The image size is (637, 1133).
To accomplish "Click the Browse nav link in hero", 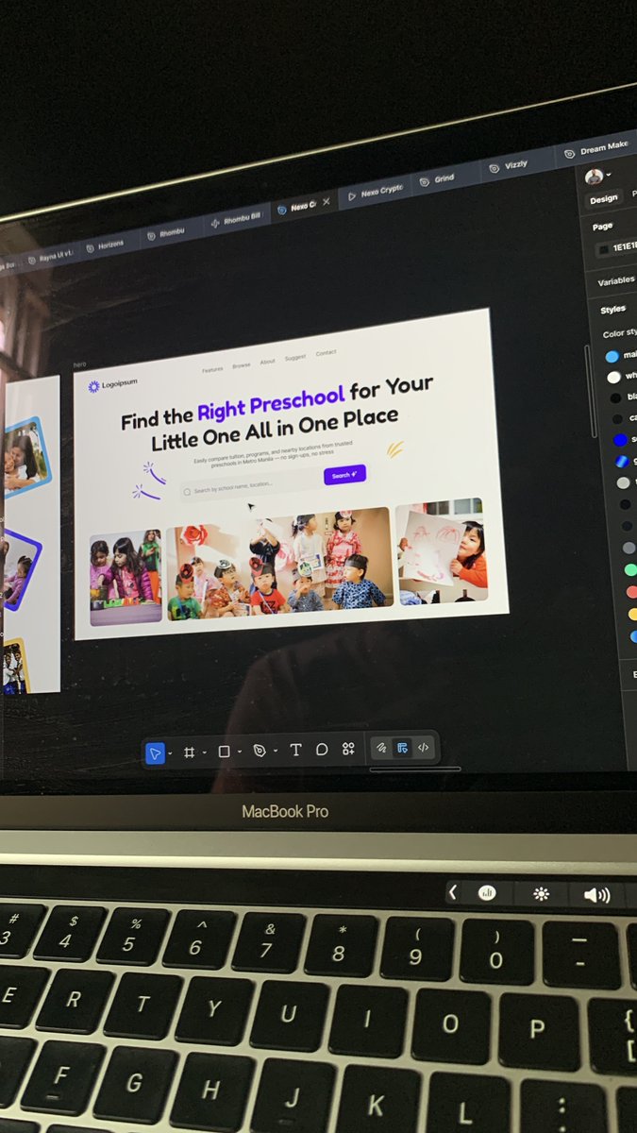I will tap(242, 365).
